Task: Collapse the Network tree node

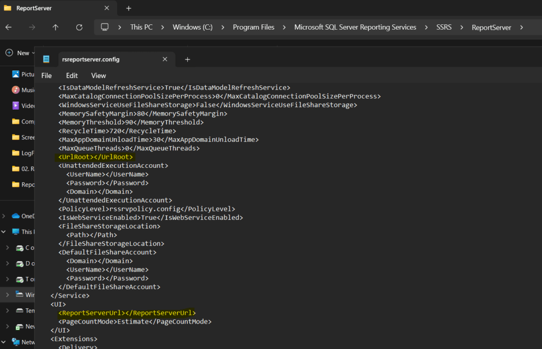Action: click(x=4, y=342)
